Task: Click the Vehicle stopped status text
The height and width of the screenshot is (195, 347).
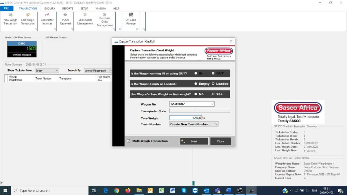Action: pyautogui.click(x=22, y=55)
